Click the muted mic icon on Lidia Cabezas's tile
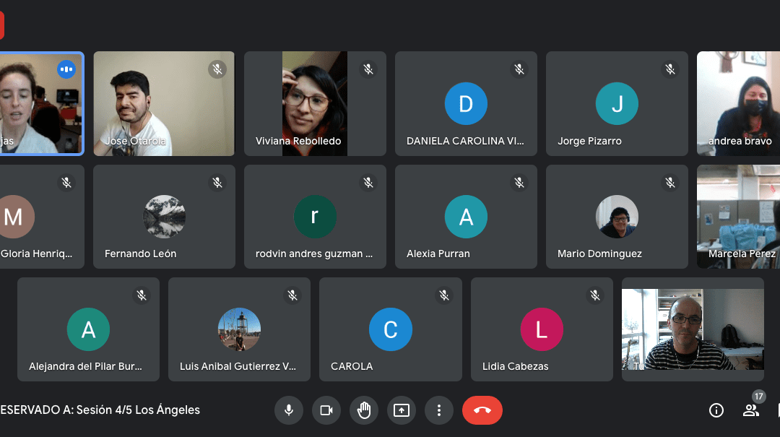 click(x=595, y=295)
